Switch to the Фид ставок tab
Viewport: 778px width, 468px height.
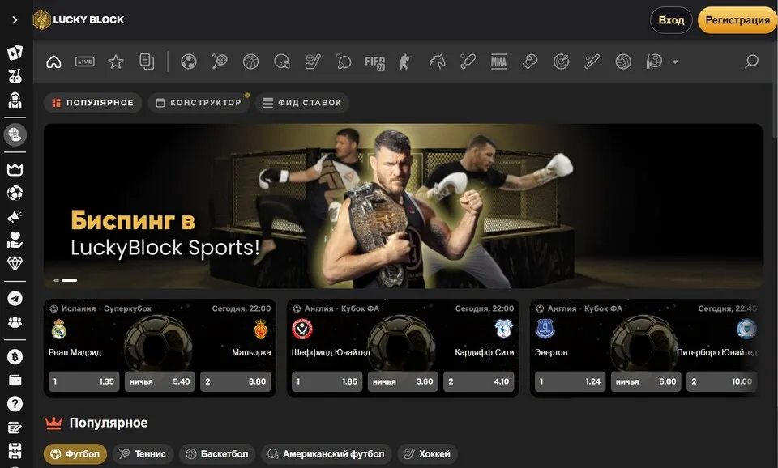302,103
